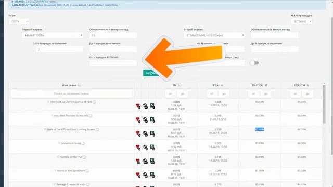Copy name of Oath of the Afflicted Soul Loading Screen
This screenshot has width=333, height=187.
tap(97, 129)
